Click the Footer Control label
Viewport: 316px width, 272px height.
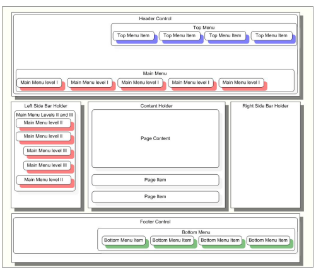[x=155, y=222]
